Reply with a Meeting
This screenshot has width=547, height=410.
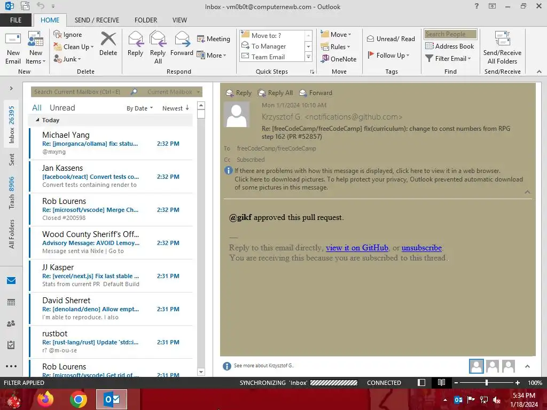(x=214, y=38)
